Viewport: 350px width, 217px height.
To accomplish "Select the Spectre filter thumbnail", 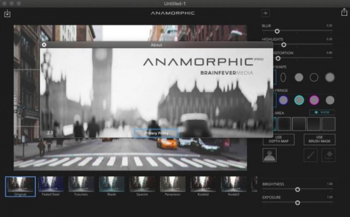I will coord(142,186).
